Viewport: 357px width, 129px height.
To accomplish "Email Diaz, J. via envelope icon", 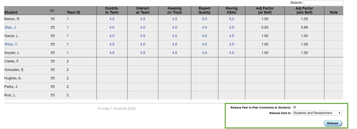I will (53, 27).
